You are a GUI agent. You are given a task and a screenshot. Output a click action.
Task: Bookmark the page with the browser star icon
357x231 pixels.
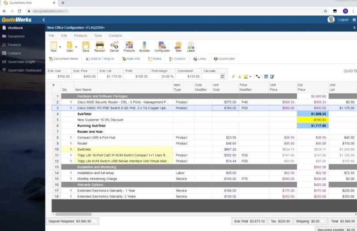[x=325, y=11]
